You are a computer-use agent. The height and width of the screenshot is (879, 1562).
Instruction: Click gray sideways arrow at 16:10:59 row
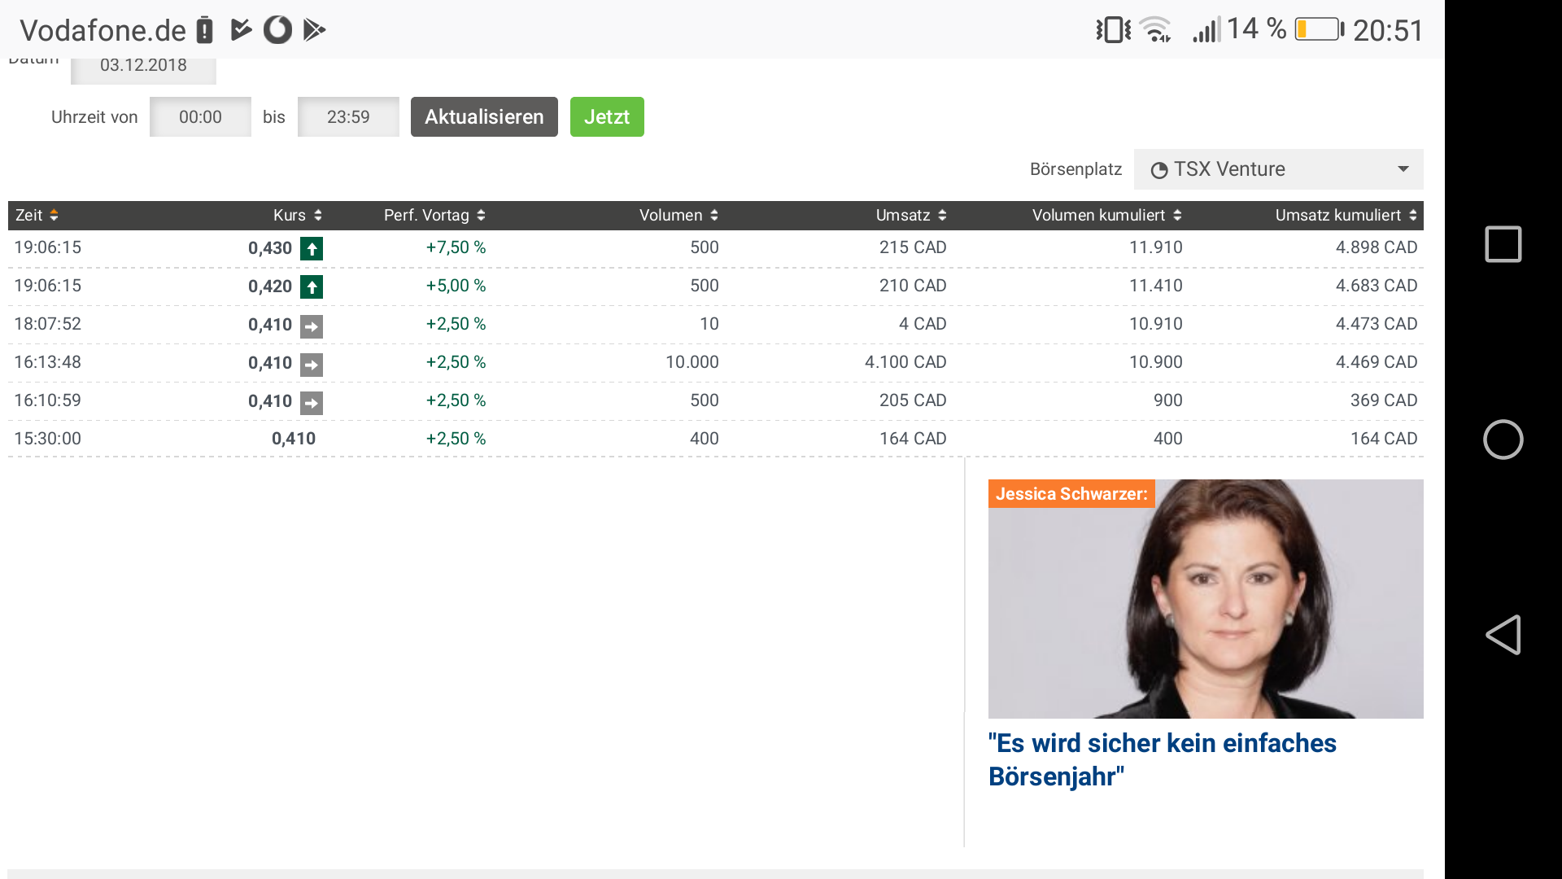coord(312,403)
